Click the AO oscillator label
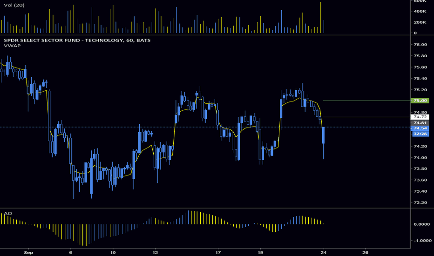 click(x=8, y=213)
